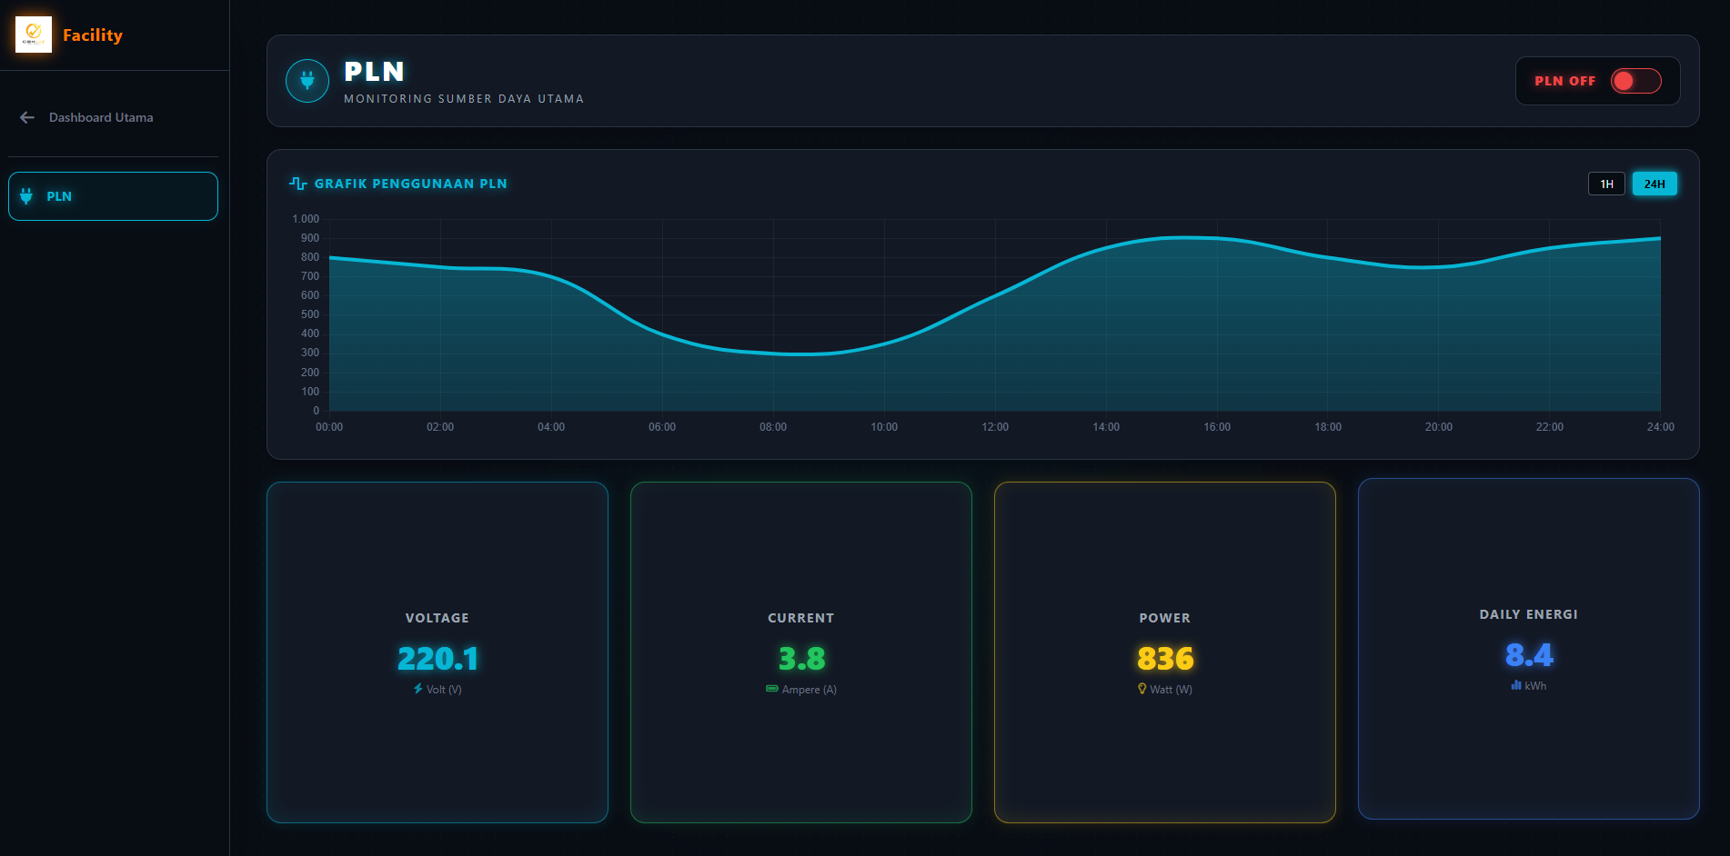This screenshot has width=1730, height=856.
Task: Click the waveform icon beside Grafik Penggunaan PLN
Action: coord(297,184)
